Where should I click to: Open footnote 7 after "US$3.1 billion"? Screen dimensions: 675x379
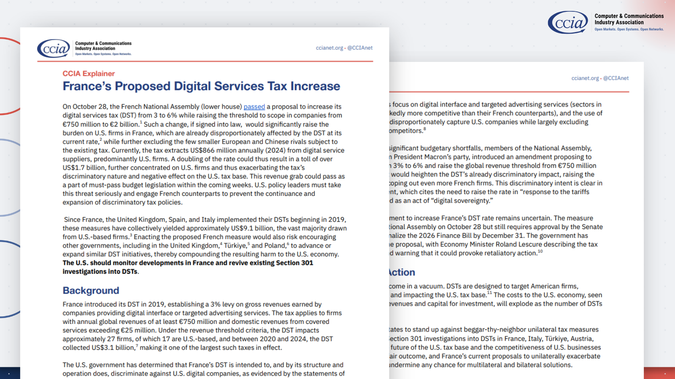(137, 346)
